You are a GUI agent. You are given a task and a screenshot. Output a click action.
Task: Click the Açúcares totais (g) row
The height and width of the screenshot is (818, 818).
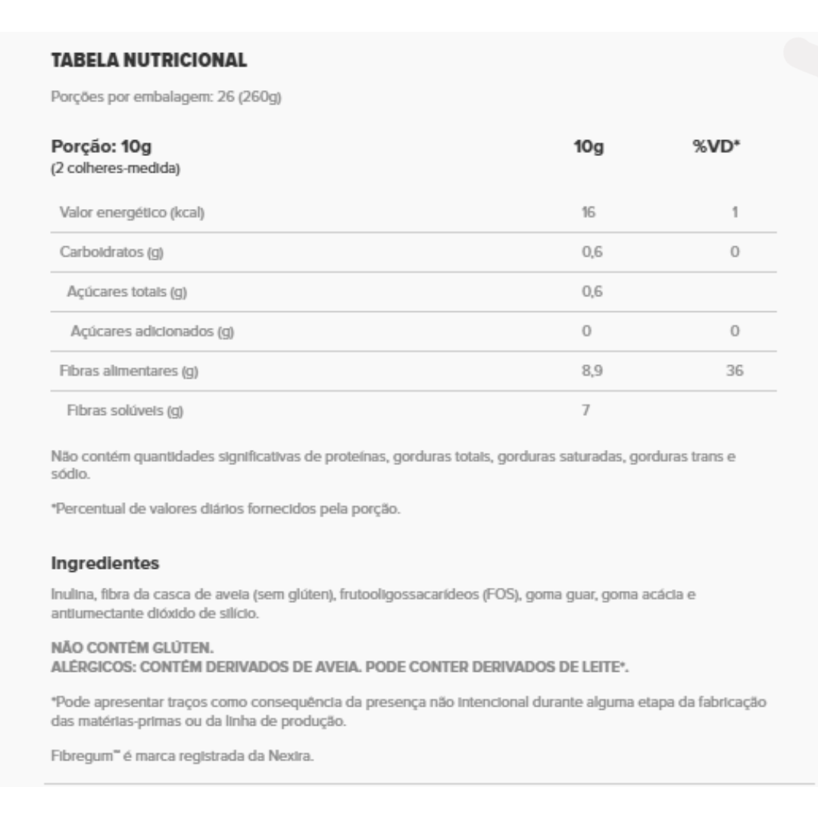414,292
